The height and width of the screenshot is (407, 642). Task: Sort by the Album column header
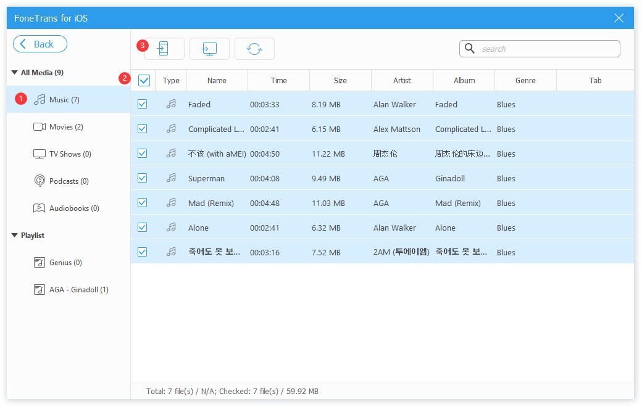coord(464,81)
